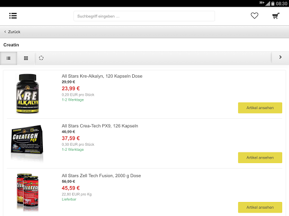The width and height of the screenshot is (289, 216).
Task: Expand options with right chevron arrow
Action: pyautogui.click(x=281, y=57)
